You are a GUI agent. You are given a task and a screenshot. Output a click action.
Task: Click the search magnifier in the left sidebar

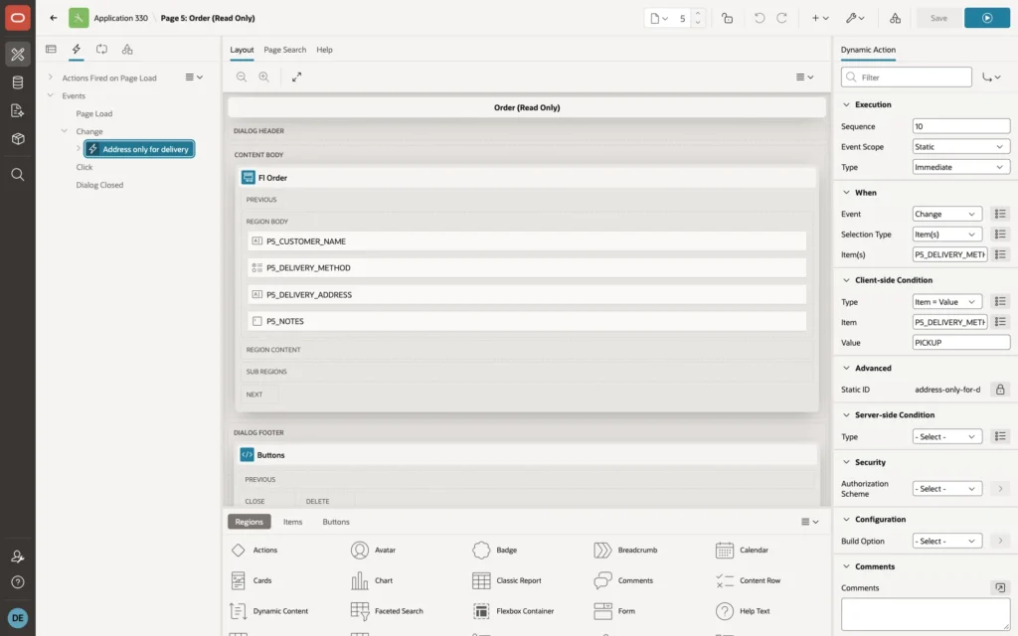[x=18, y=175]
